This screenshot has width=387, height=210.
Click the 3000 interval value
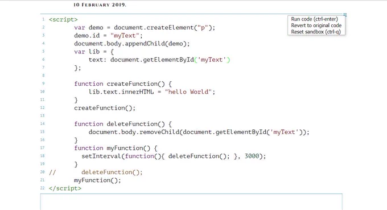[252, 156]
